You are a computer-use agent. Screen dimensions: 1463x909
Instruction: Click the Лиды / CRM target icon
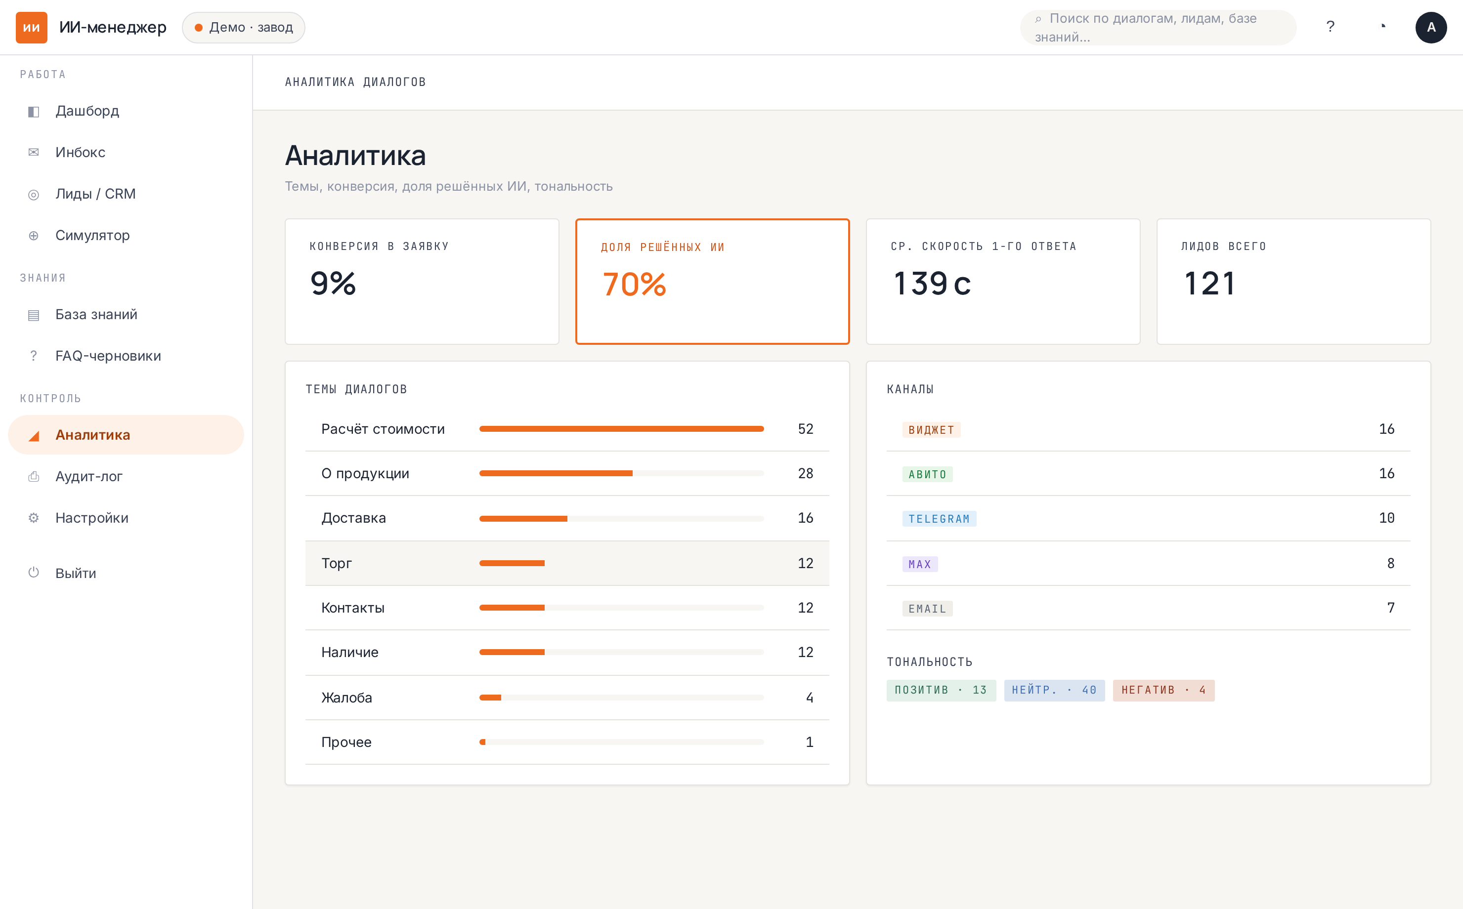(x=34, y=194)
